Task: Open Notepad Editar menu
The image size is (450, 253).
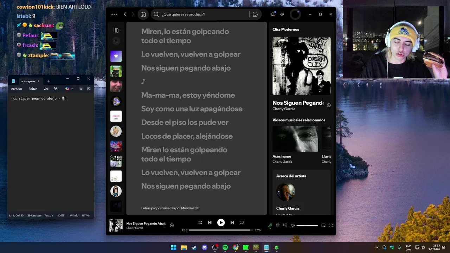Action: (x=33, y=89)
